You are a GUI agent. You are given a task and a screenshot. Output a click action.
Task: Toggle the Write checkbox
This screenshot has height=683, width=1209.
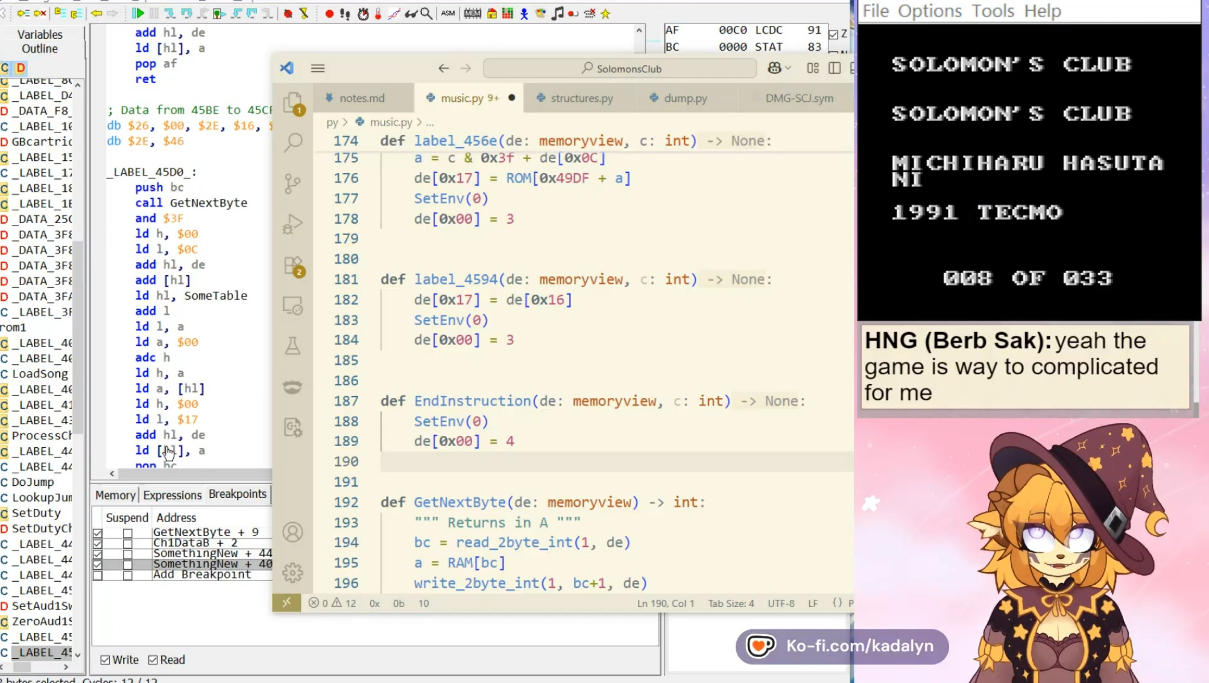105,660
